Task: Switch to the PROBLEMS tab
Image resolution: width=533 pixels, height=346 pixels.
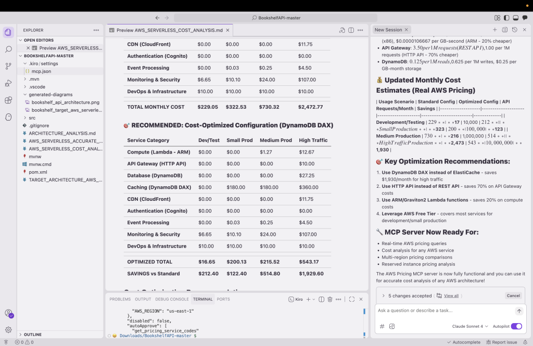Action: (120, 299)
